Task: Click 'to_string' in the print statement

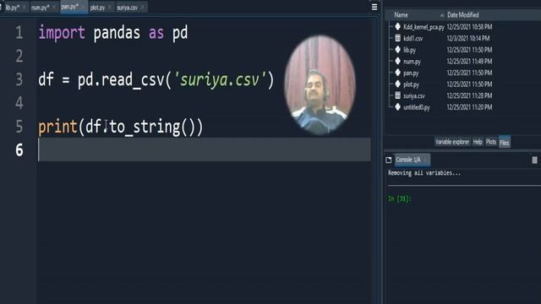Action: click(x=145, y=128)
